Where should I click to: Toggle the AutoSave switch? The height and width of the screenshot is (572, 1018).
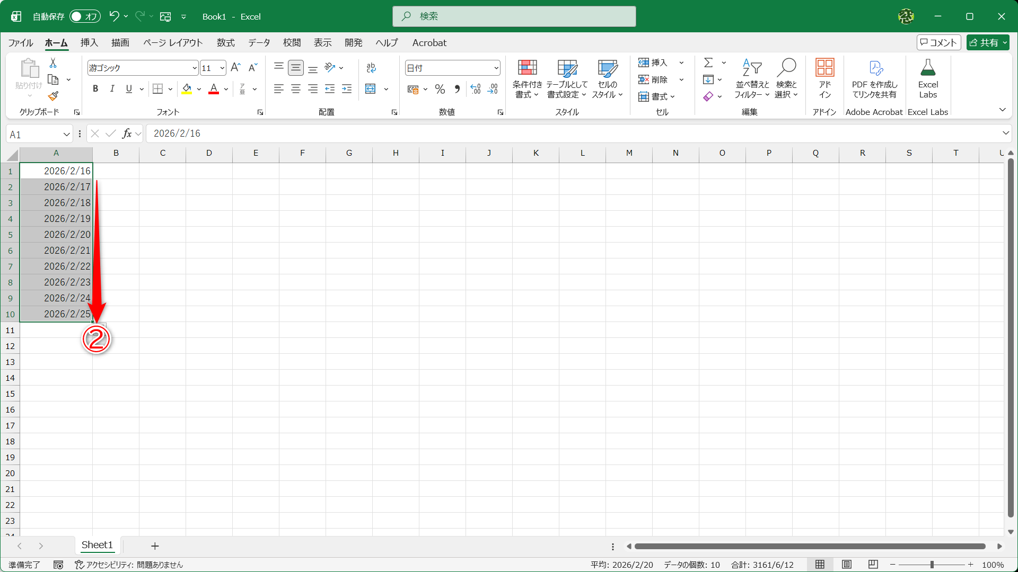pyautogui.click(x=85, y=16)
